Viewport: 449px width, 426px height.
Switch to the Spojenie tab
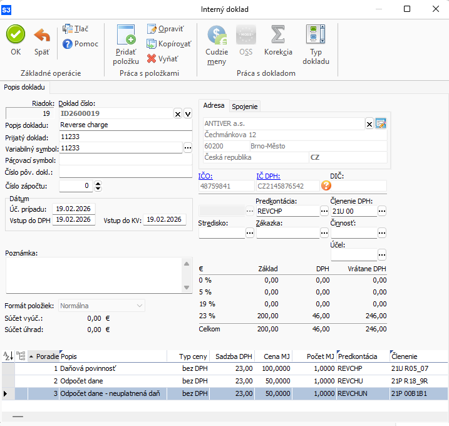coord(245,106)
